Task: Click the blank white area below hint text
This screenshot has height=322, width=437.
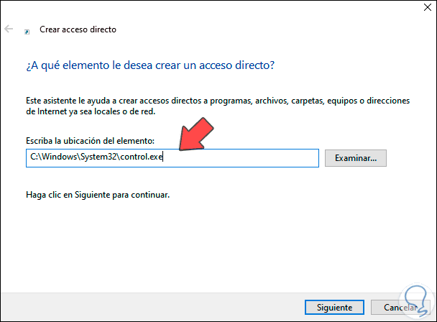Action: pyautogui.click(x=216, y=244)
